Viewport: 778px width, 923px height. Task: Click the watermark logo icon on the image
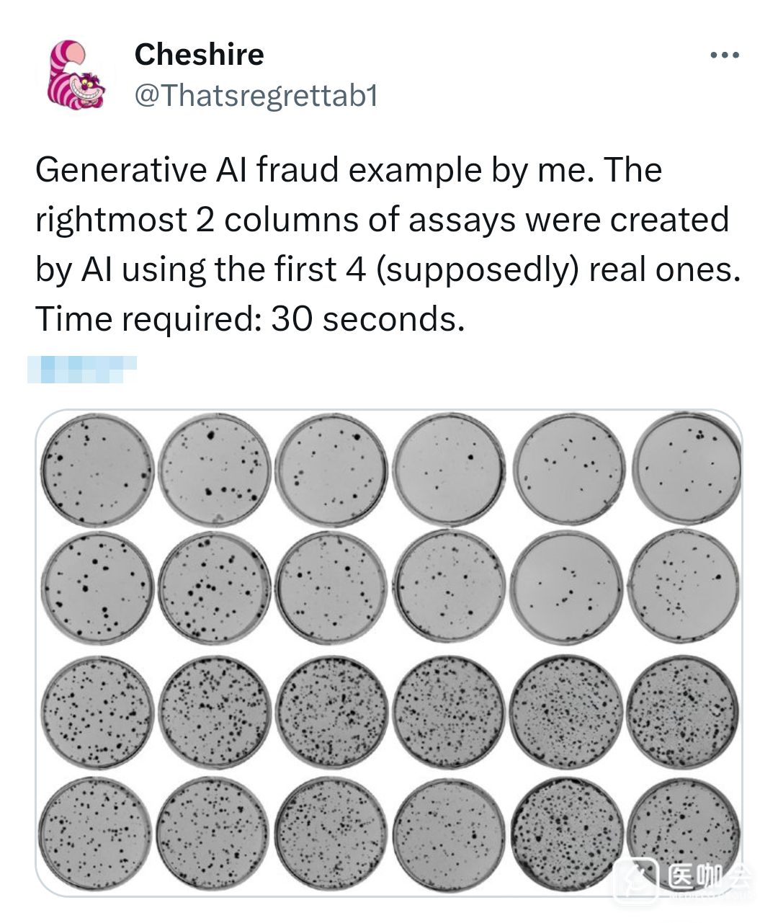[635, 879]
